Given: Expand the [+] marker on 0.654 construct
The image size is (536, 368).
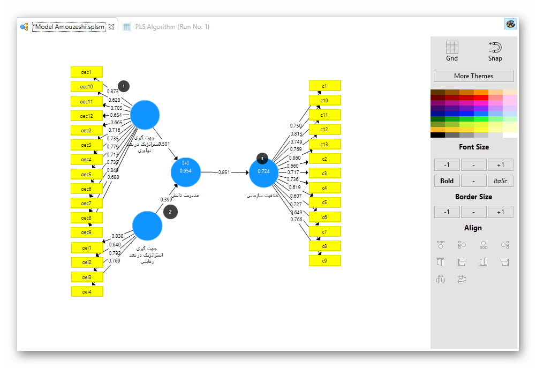Looking at the screenshot, I should pos(186,163).
